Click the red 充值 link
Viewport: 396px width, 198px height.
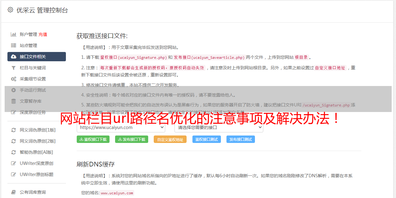43,34
